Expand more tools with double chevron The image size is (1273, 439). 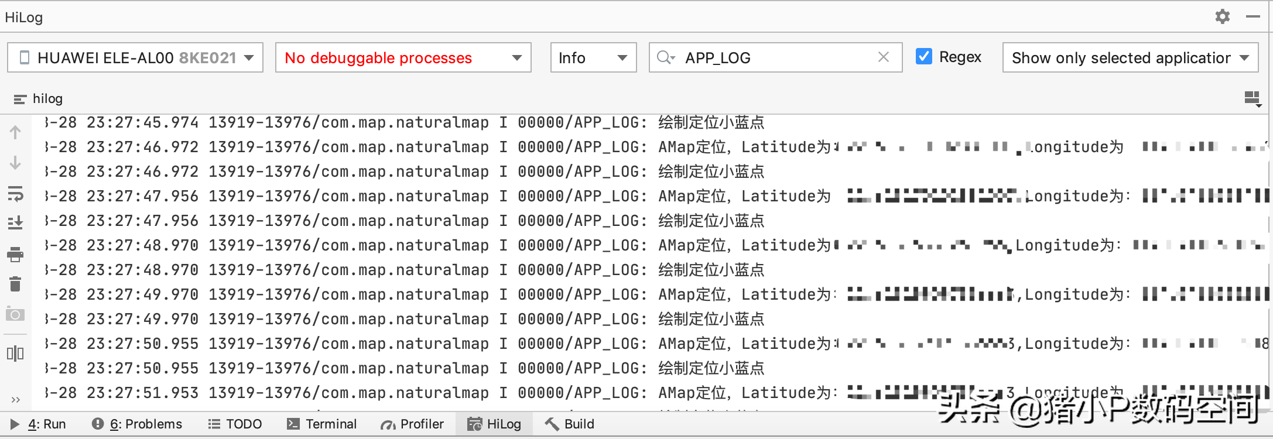click(x=15, y=400)
